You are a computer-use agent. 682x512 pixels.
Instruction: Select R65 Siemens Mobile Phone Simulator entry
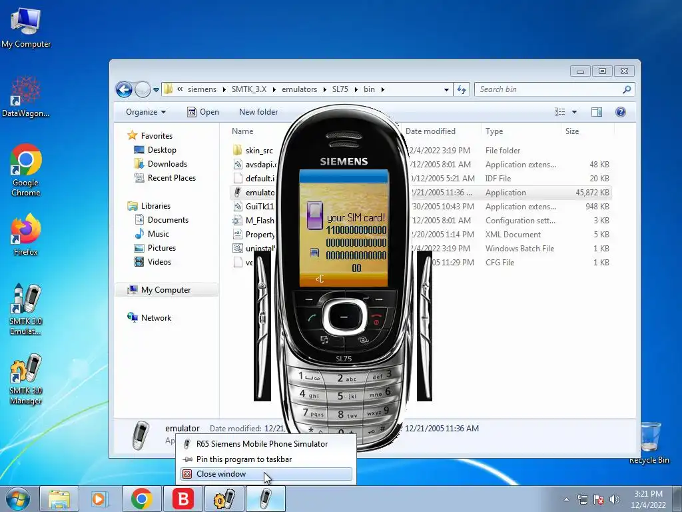(x=266, y=444)
